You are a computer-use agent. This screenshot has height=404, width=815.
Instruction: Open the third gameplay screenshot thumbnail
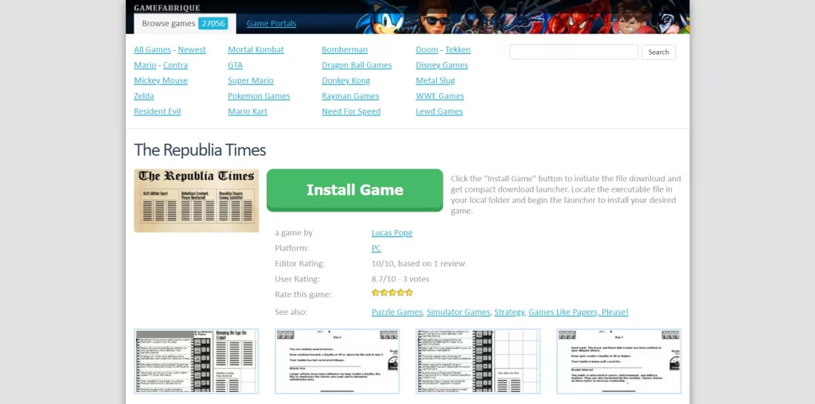(x=478, y=361)
